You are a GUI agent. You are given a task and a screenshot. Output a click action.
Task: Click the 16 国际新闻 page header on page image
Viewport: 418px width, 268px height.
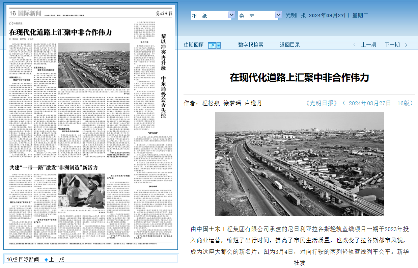pos(25,14)
